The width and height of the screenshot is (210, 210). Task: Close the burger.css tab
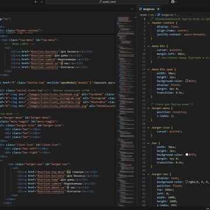pyautogui.click(x=158, y=9)
